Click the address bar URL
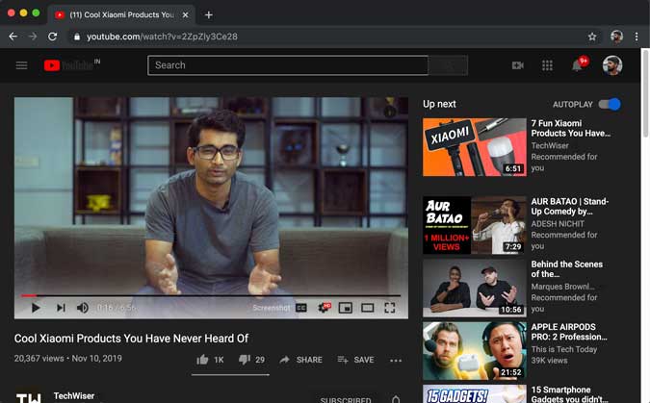Screen dimensions: 650x403 click(162, 37)
